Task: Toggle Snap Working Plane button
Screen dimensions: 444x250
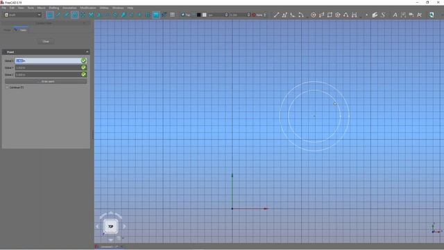Action: 156,15
